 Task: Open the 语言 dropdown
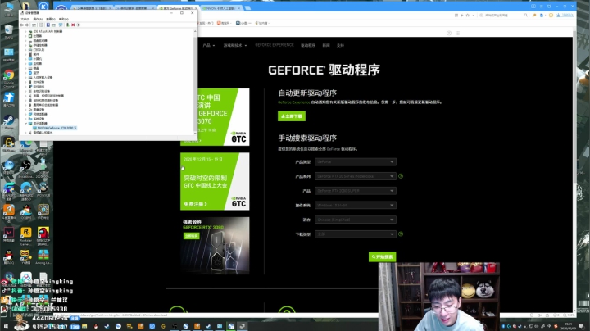(355, 220)
